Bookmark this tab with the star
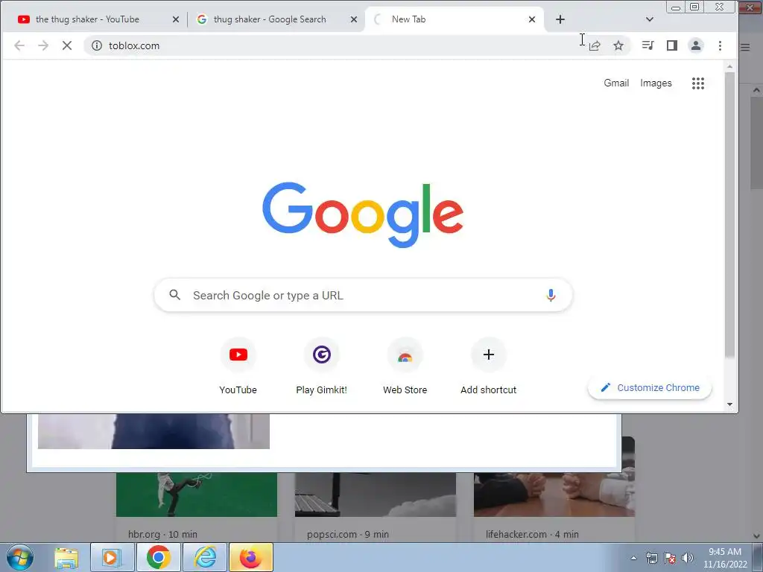 618,45
